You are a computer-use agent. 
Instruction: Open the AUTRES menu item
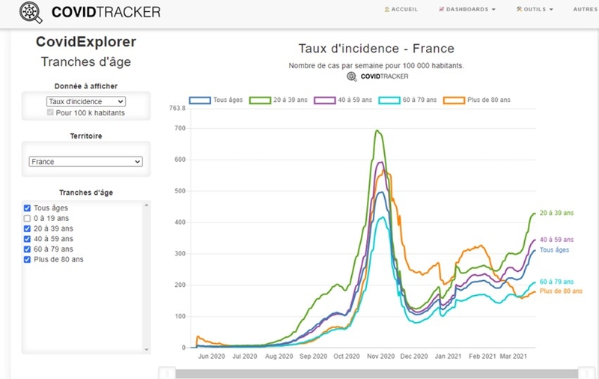586,9
